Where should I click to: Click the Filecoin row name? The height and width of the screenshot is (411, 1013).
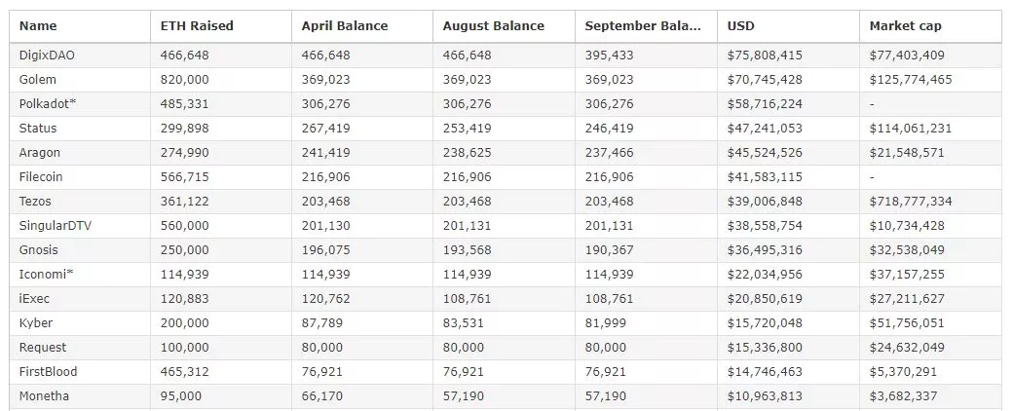pyautogui.click(x=42, y=177)
